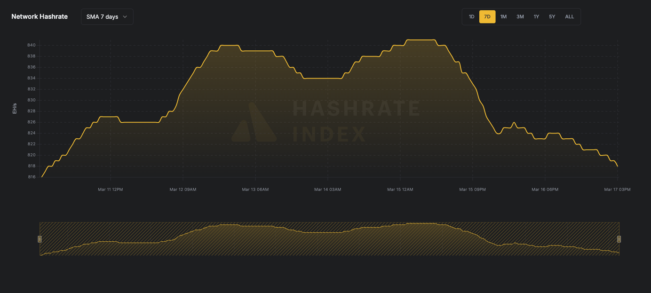The image size is (651, 293).
Task: Click the left handle of range navigator
Action: point(40,239)
